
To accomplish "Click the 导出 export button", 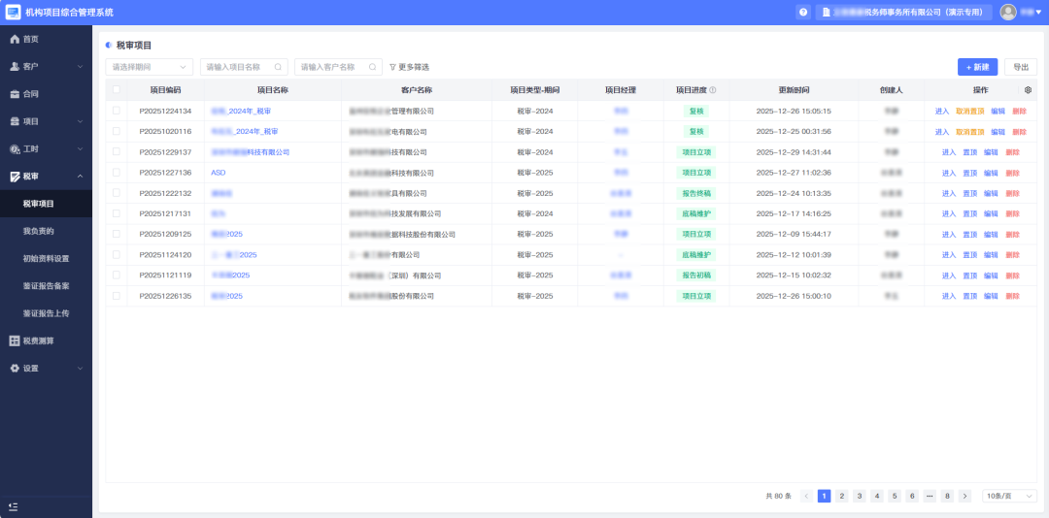I will pyautogui.click(x=1021, y=67).
